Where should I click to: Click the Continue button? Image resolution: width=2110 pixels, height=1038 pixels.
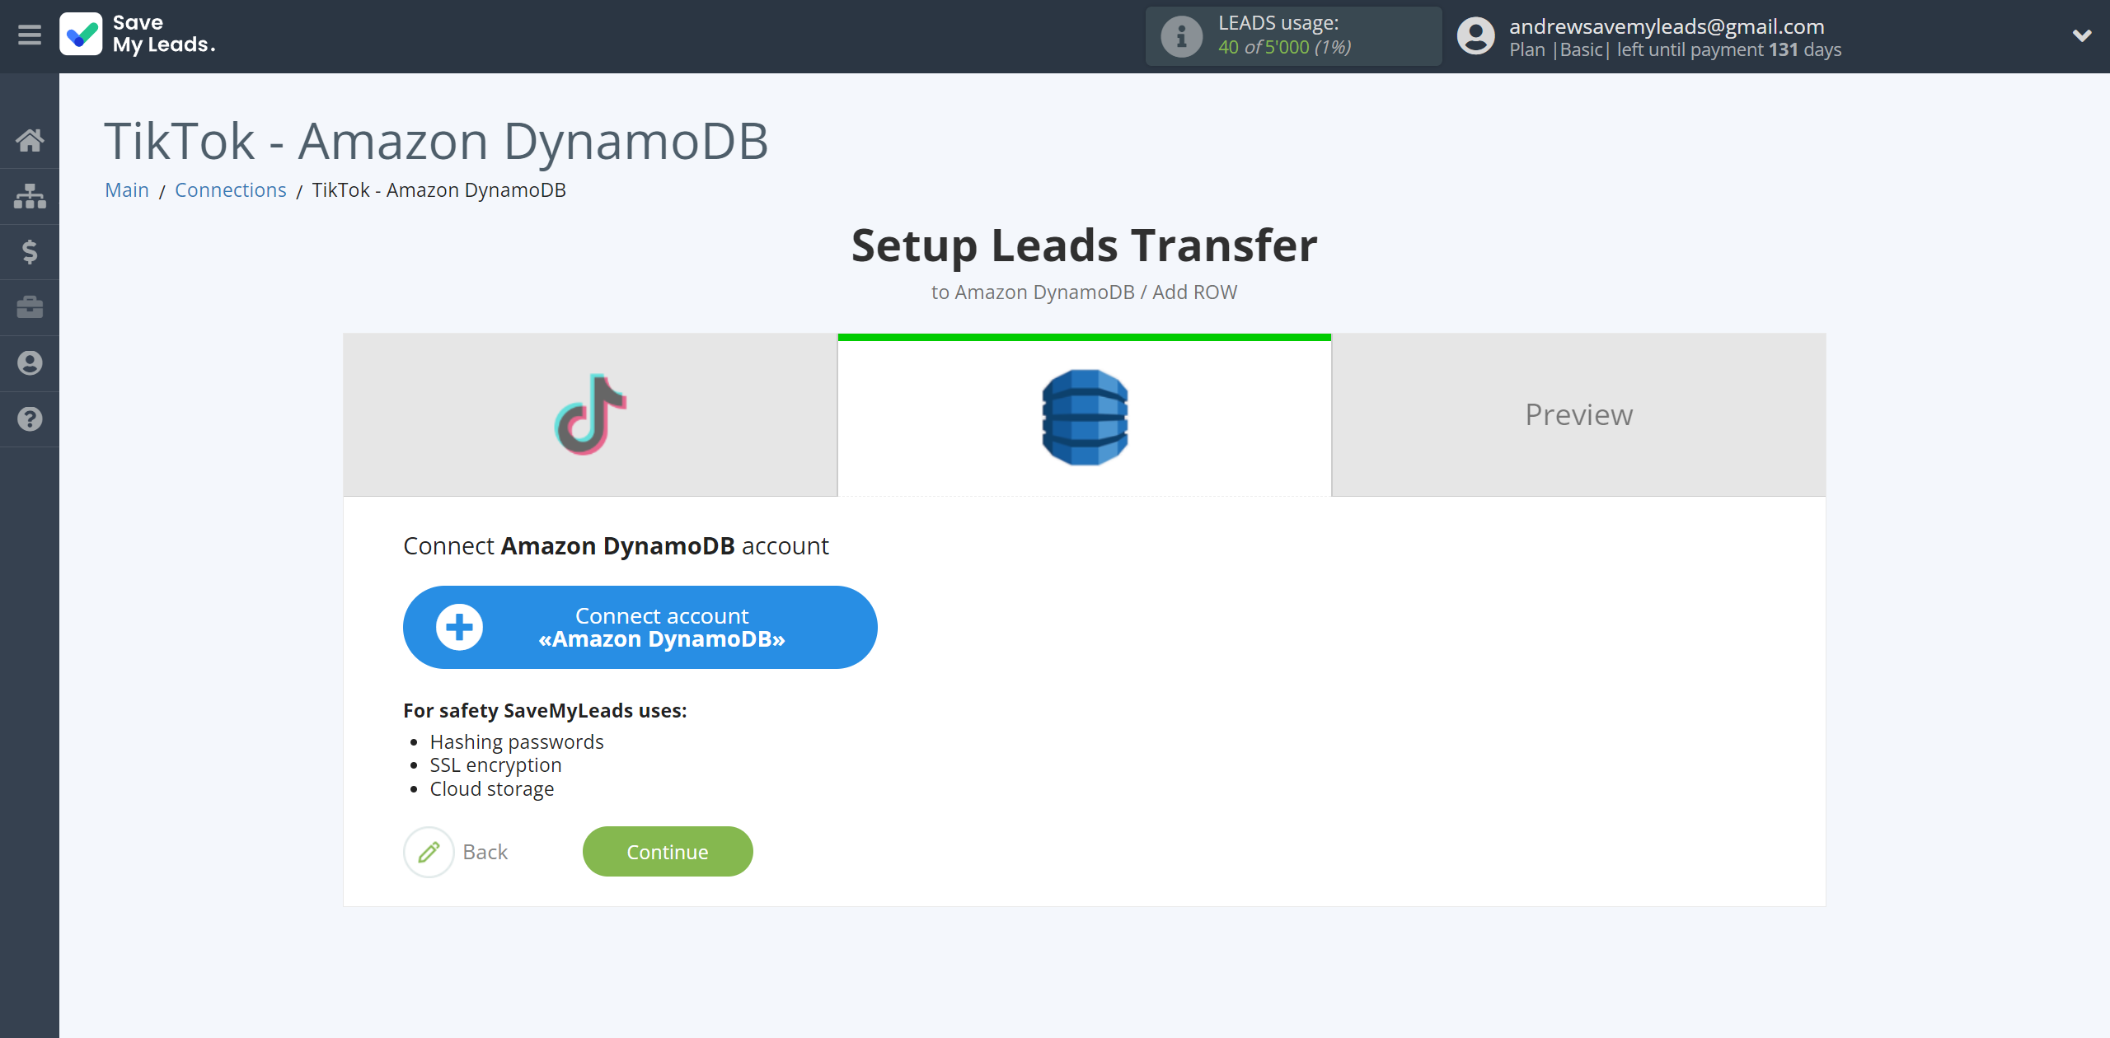click(x=668, y=851)
